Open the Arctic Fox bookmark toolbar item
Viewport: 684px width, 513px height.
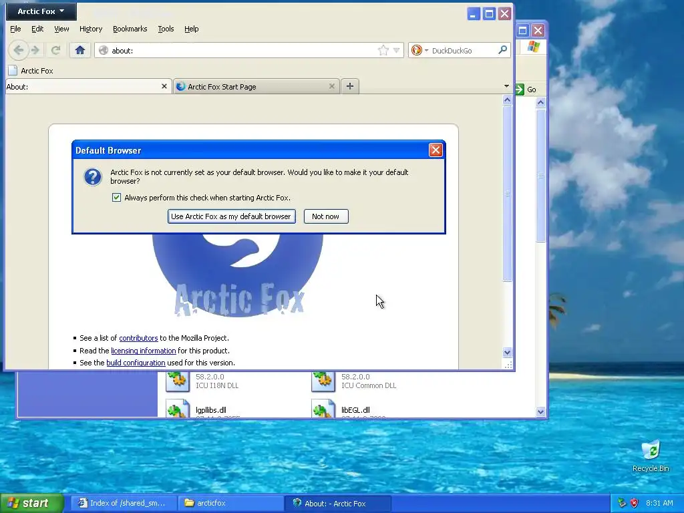[x=31, y=71]
